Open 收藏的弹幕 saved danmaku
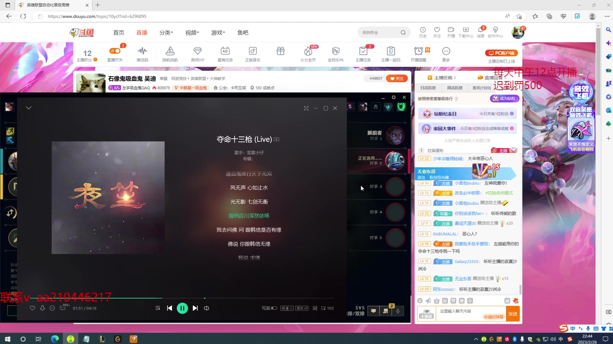The height and width of the screenshot is (344, 613). (x=494, y=317)
